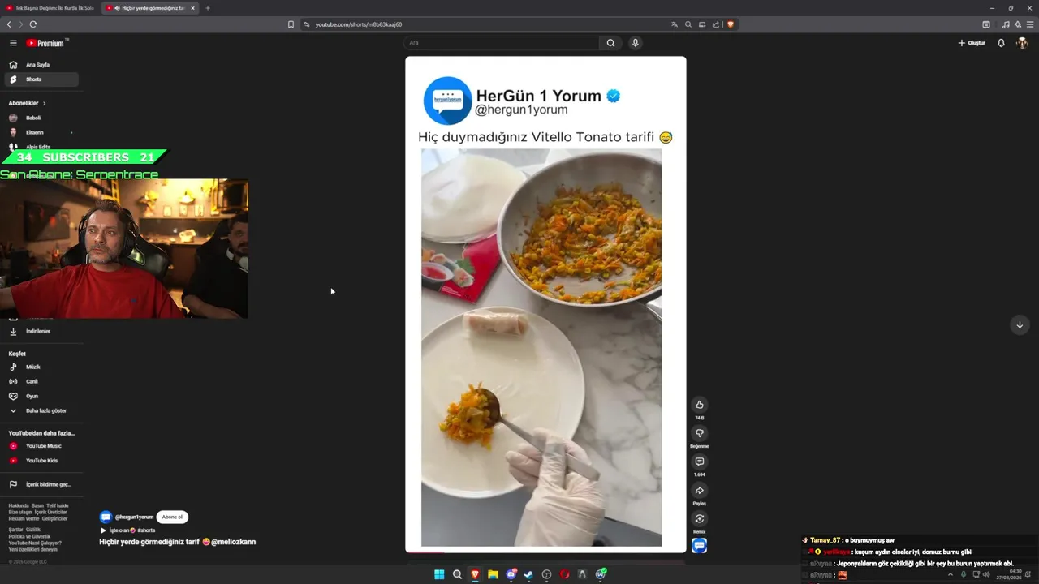Open Brave Shields lion icon
The width and height of the screenshot is (1039, 584).
point(731,24)
